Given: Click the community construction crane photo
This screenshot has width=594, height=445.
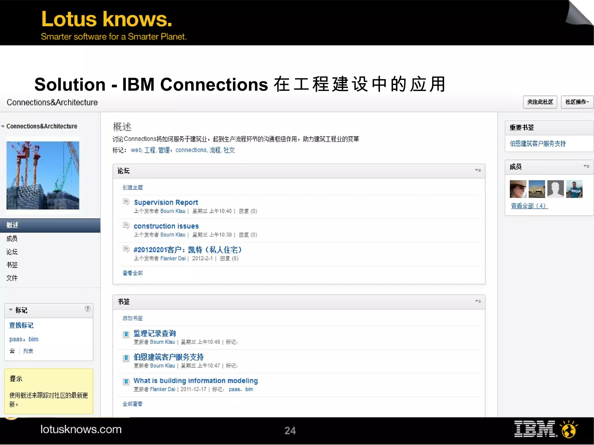Looking at the screenshot, I should pyautogui.click(x=43, y=175).
